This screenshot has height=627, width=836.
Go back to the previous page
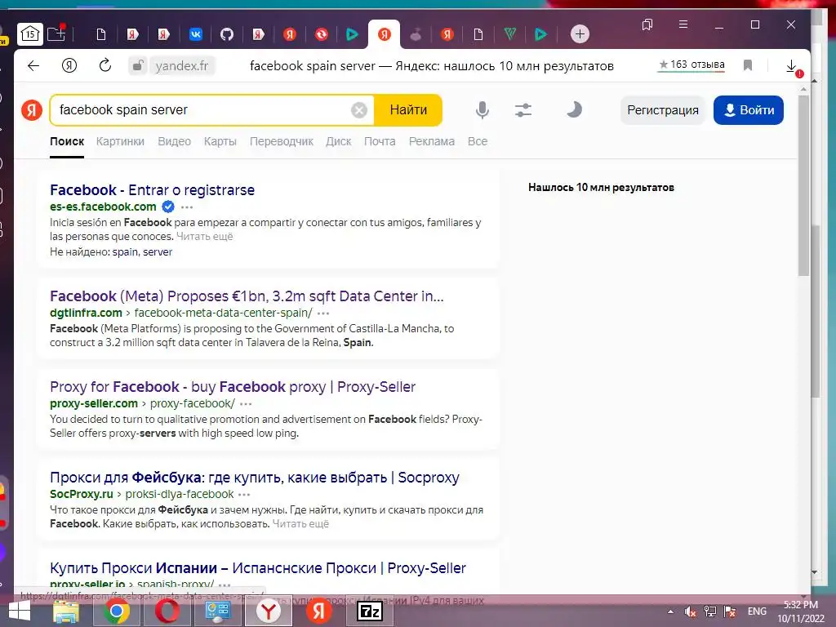click(x=33, y=65)
